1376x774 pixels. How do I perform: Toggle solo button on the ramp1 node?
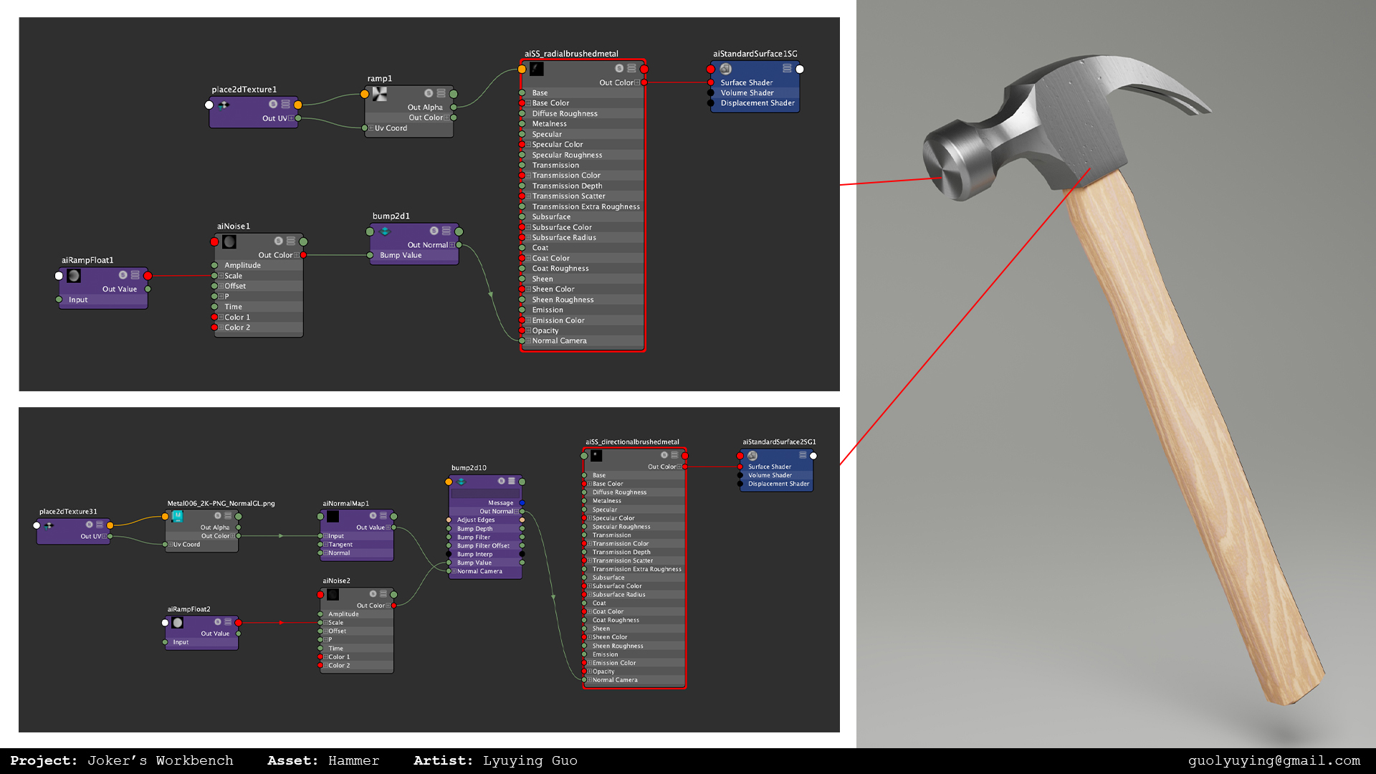coord(429,93)
